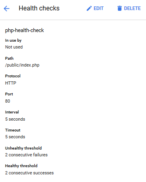146x182 pixels.
Task: Select the HTTP protocol value
Action: [x=11, y=83]
